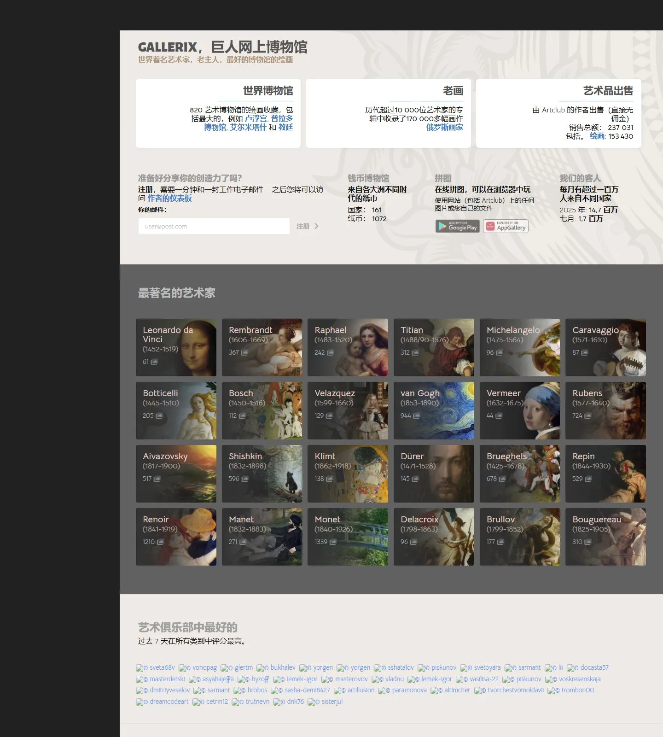
Task: Open the 拼图 puzzle heading
Action: [443, 178]
